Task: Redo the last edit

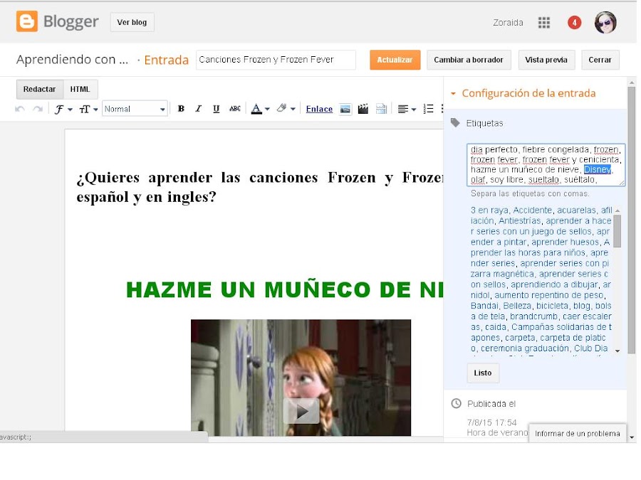Action: (x=38, y=109)
